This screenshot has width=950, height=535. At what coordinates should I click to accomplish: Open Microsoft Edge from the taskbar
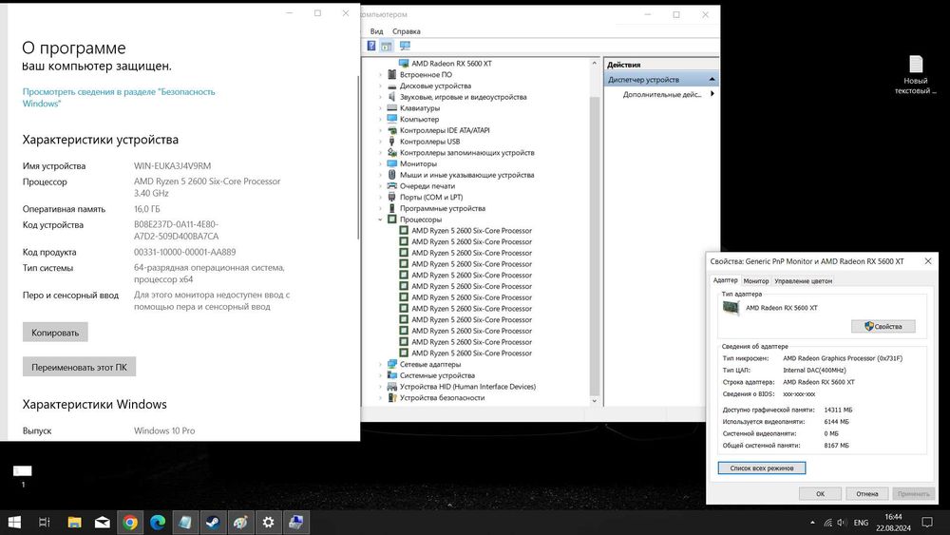(x=157, y=522)
